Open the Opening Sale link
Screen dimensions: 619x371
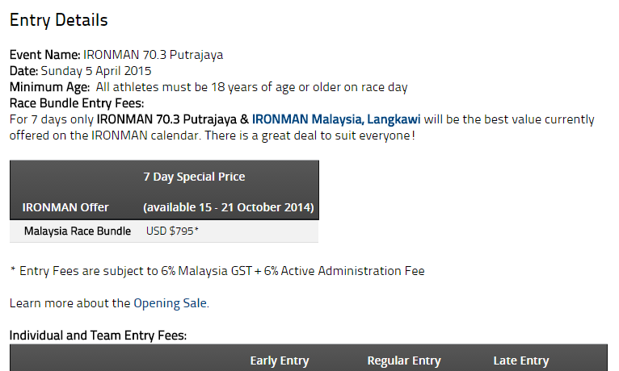click(x=171, y=303)
